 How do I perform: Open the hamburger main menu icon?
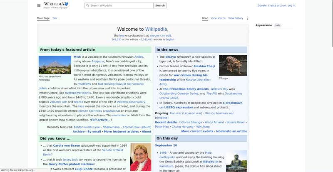click(39, 5)
